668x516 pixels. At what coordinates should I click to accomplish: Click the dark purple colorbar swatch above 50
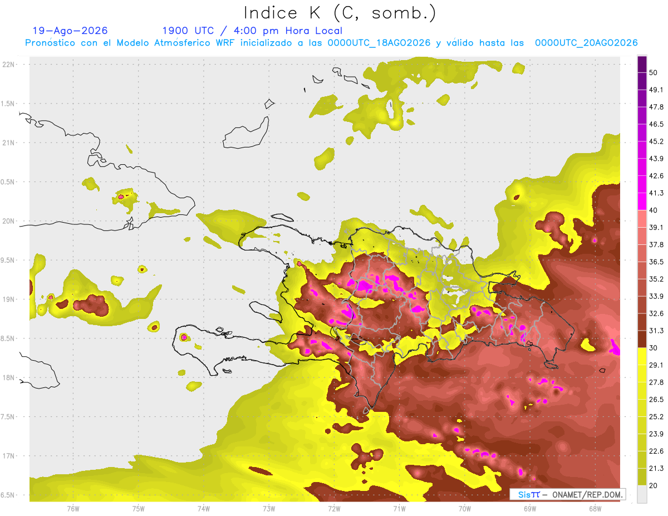[642, 64]
